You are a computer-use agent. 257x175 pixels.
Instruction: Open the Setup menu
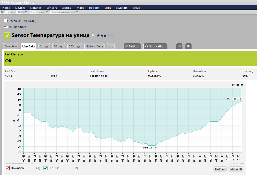tap(136, 8)
